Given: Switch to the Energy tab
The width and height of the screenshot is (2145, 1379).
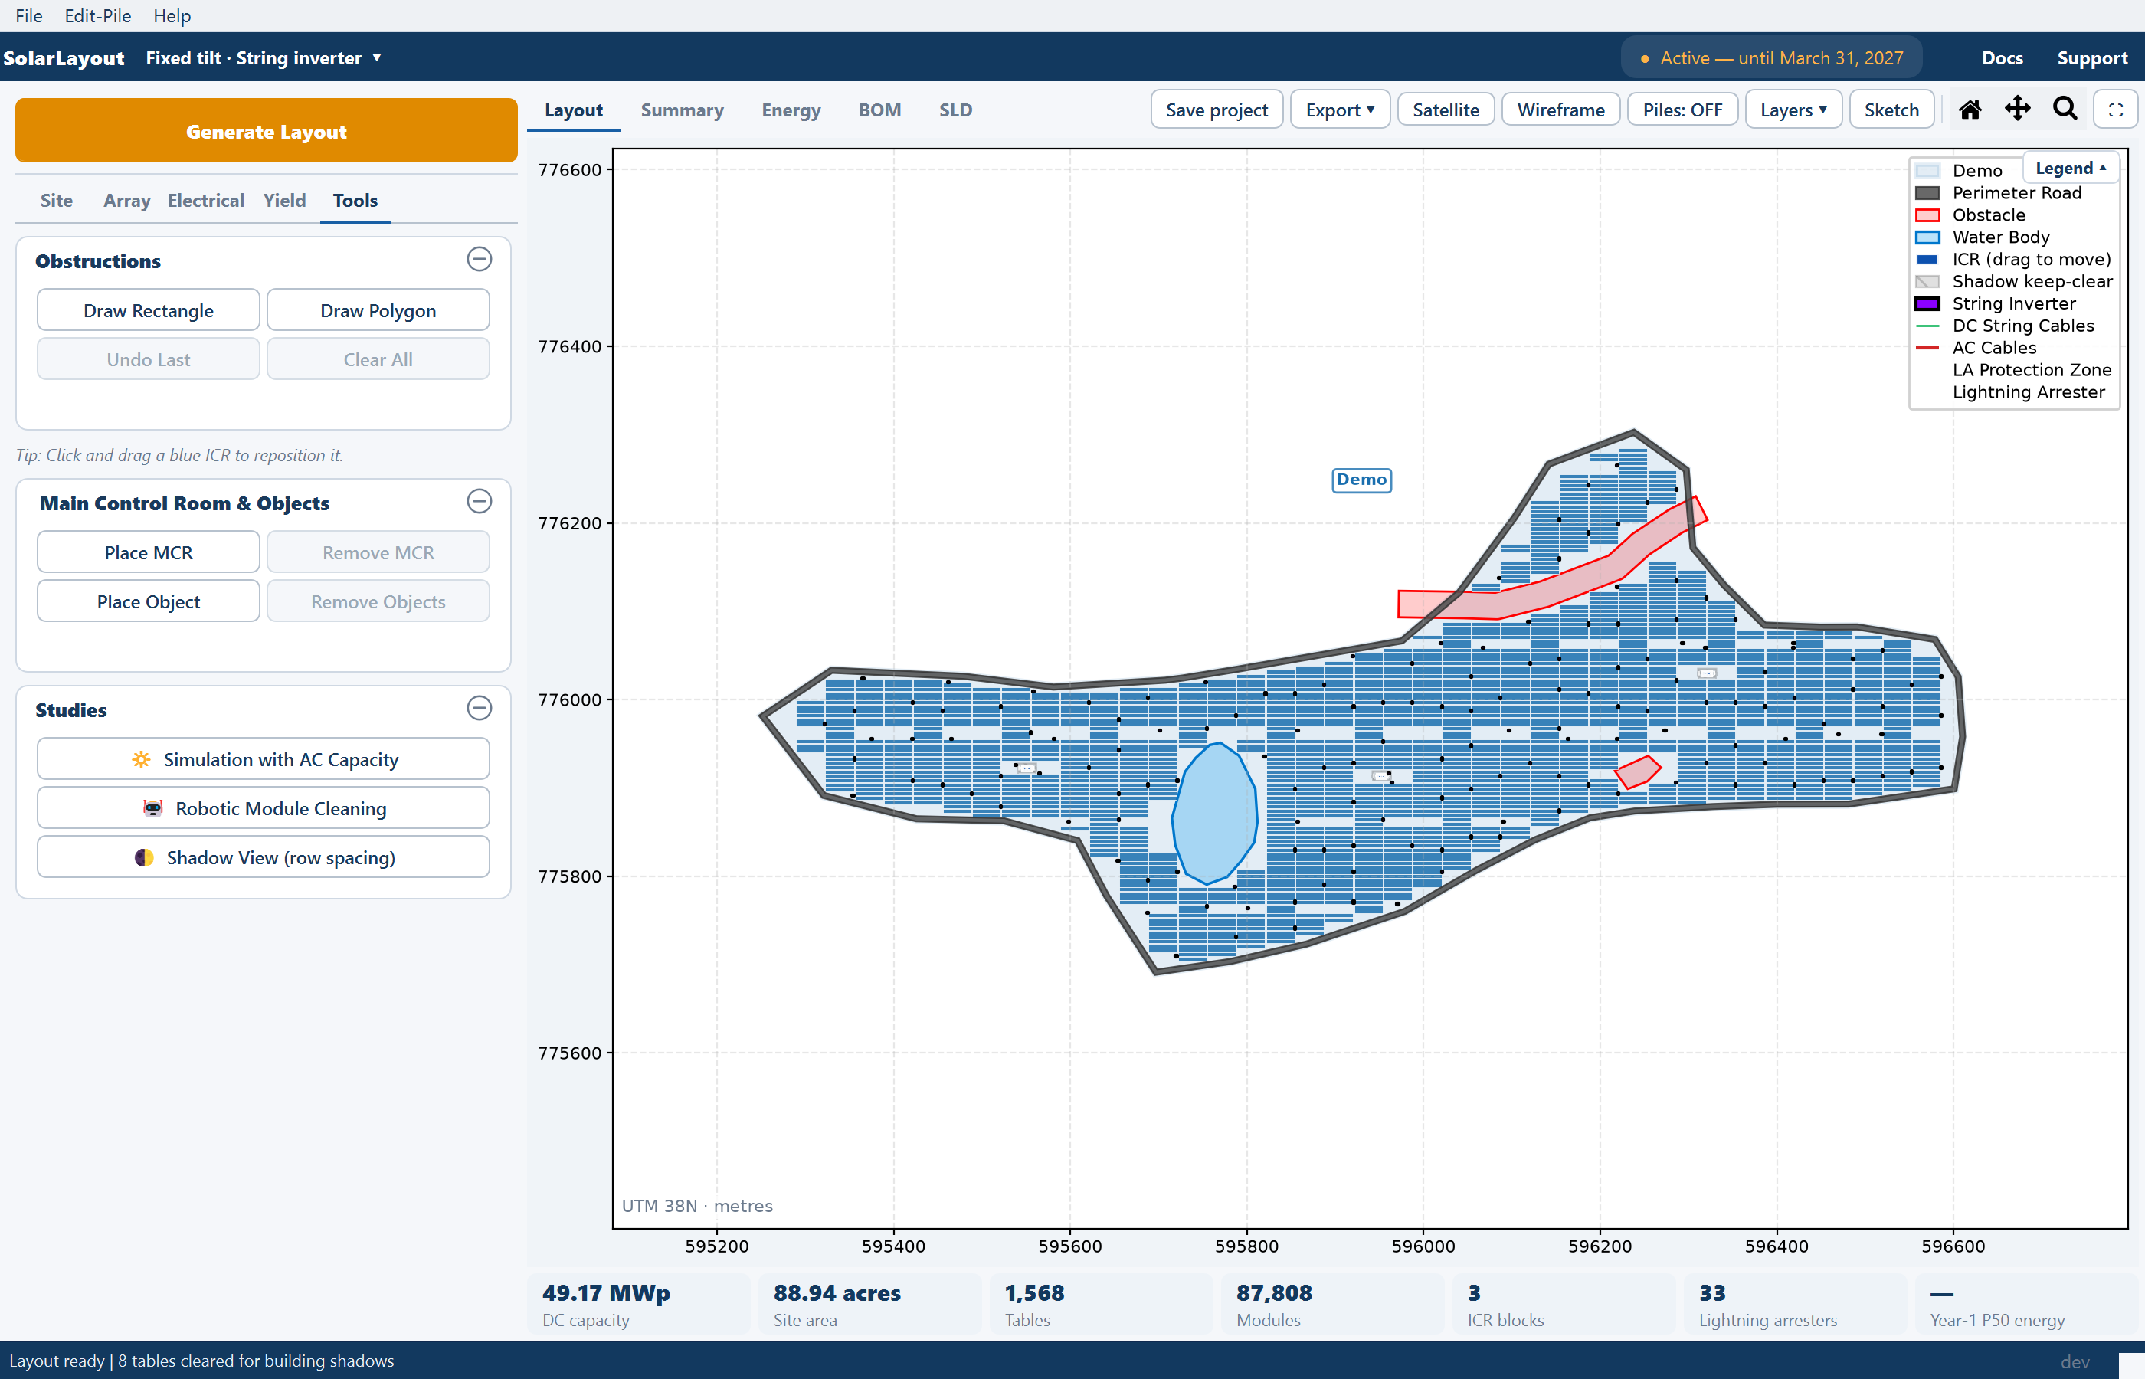Looking at the screenshot, I should pos(791,110).
